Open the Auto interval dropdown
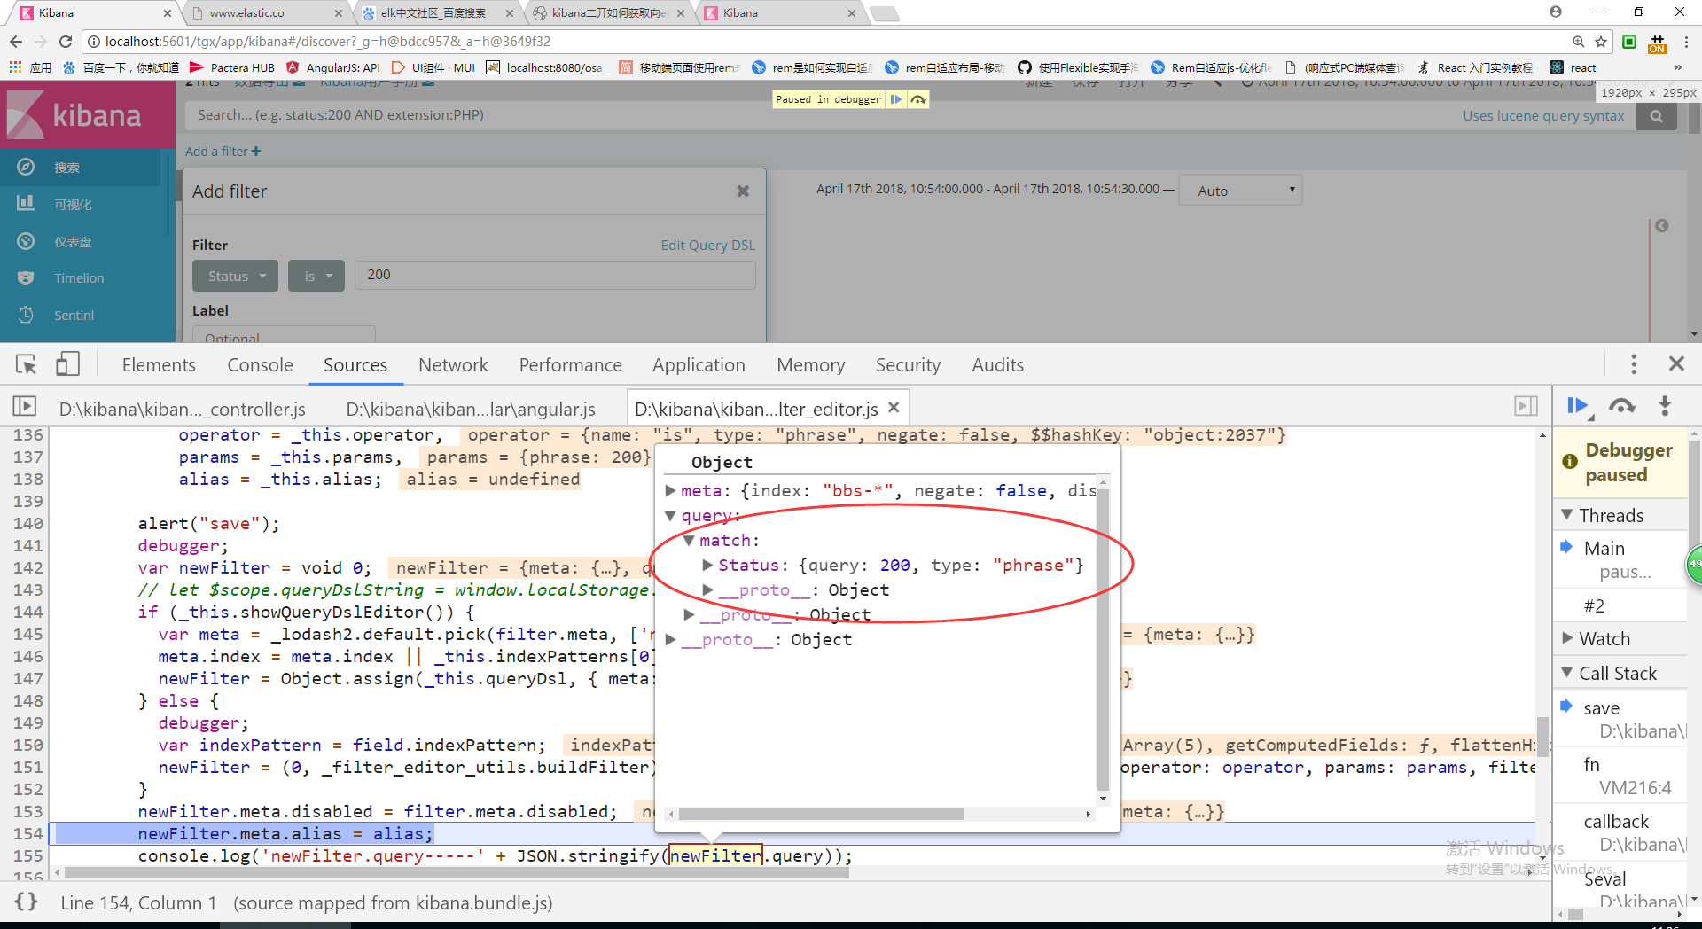 [1240, 190]
